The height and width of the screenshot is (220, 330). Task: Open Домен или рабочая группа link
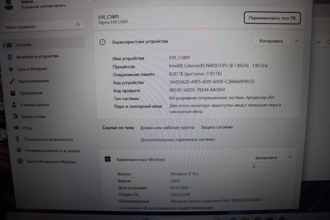167,127
